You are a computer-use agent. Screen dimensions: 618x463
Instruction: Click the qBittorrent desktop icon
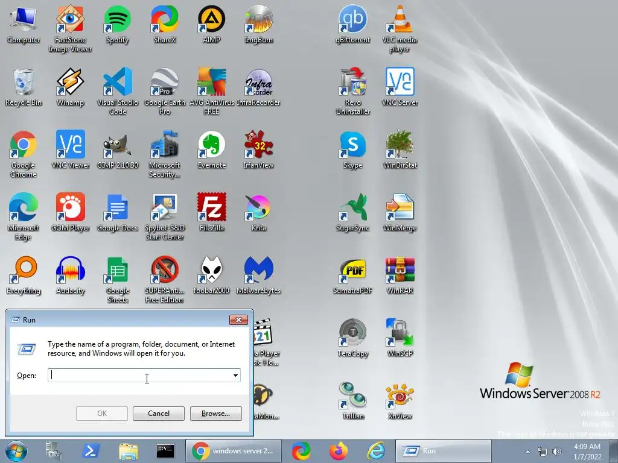[x=352, y=24]
